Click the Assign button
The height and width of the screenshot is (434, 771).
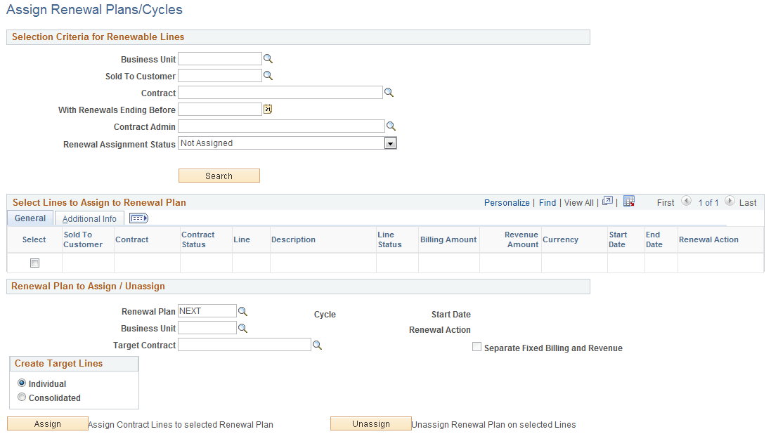47,423
